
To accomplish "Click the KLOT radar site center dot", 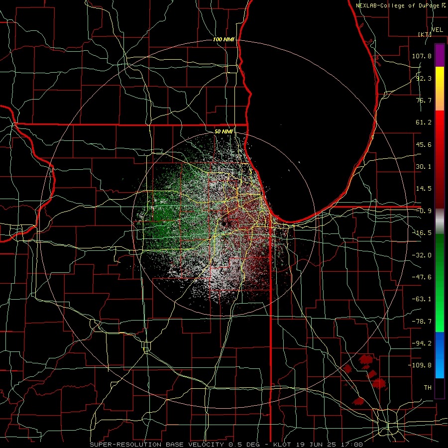I will [x=224, y=224].
